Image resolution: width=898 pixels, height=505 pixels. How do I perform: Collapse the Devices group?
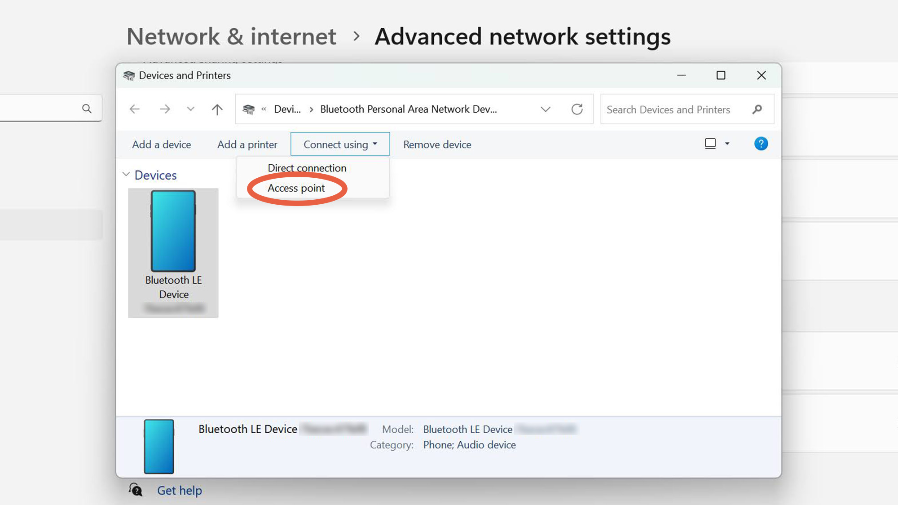click(x=126, y=174)
